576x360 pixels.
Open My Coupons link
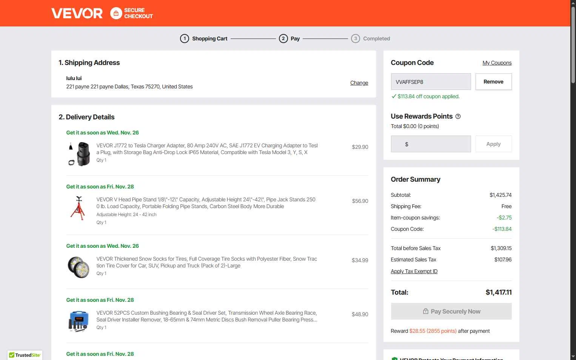coord(497,63)
